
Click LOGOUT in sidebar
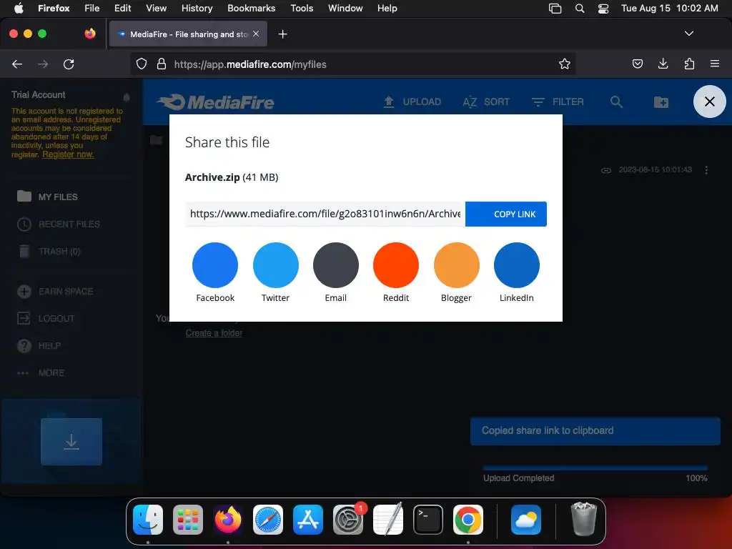(x=46, y=318)
